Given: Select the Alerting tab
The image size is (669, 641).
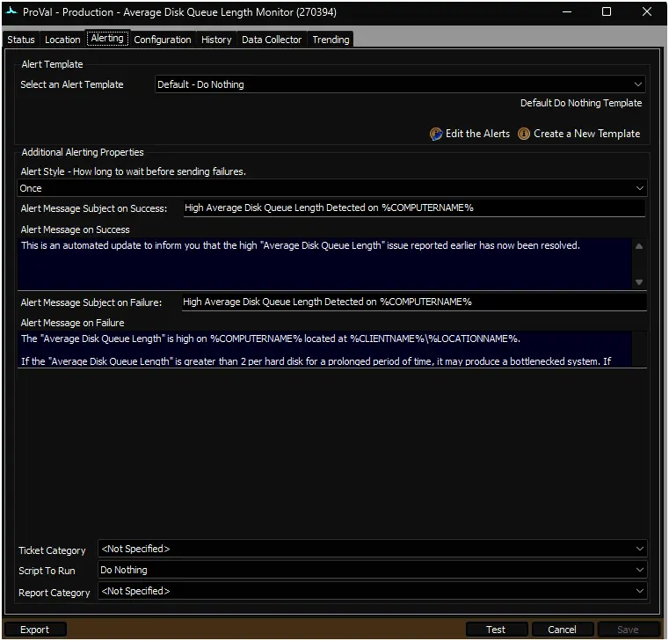Looking at the screenshot, I should [107, 39].
